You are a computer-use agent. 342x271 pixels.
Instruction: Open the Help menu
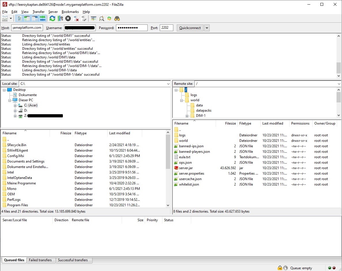[87, 12]
